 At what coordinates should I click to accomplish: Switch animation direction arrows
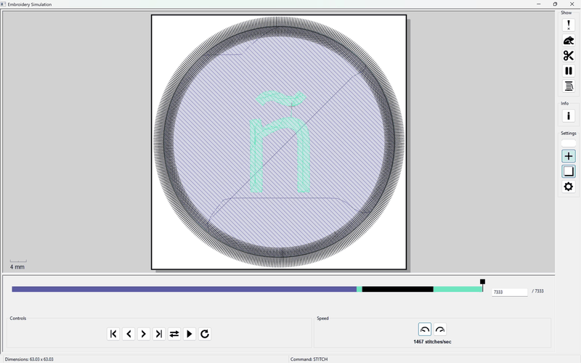coord(174,334)
